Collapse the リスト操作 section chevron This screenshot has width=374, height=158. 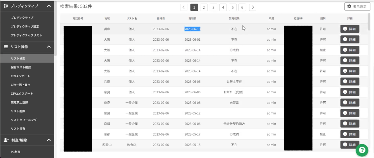(x=49, y=47)
